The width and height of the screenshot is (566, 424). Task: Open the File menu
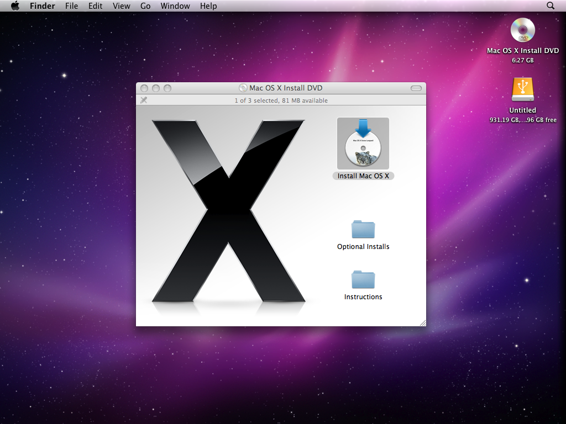pos(71,6)
